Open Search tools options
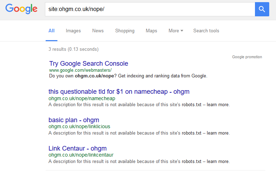Viewport: 276px width, 174px height. [x=206, y=31]
